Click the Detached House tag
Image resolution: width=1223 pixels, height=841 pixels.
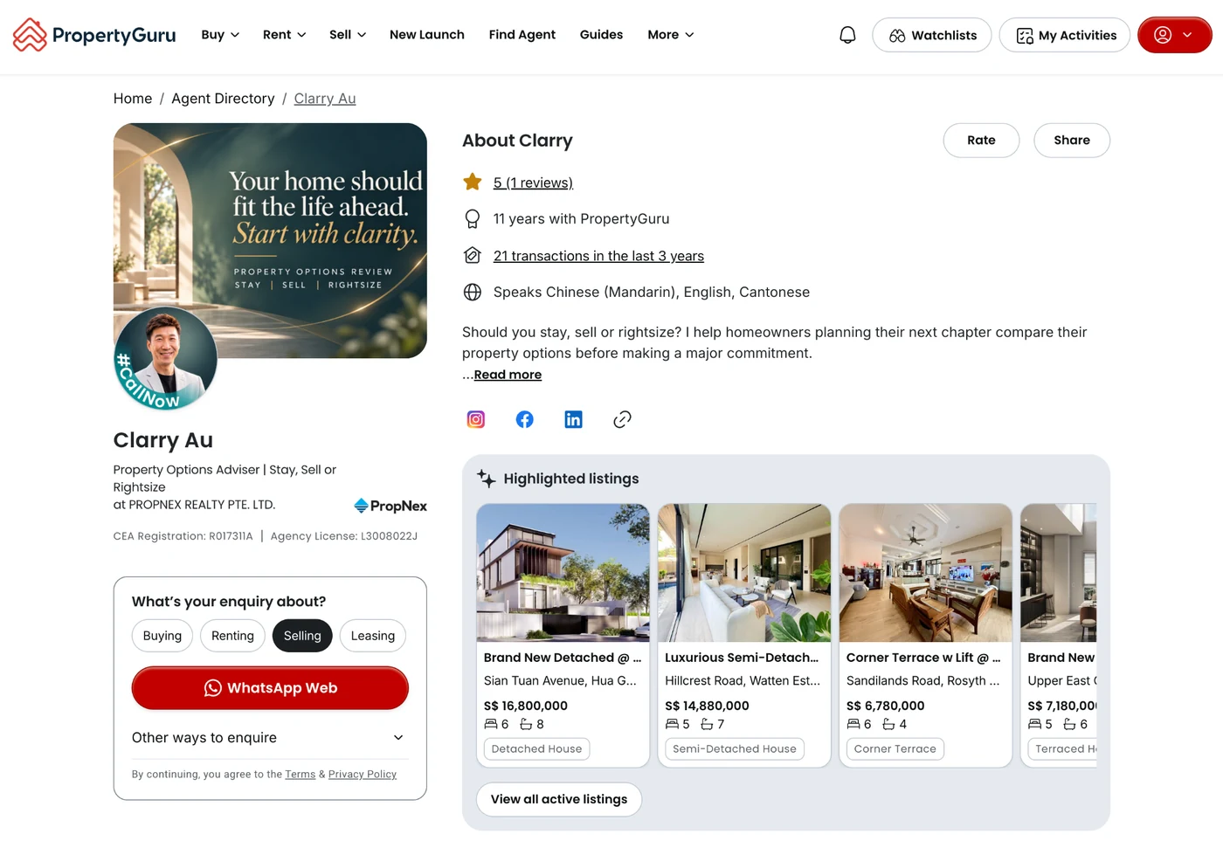[536, 749]
